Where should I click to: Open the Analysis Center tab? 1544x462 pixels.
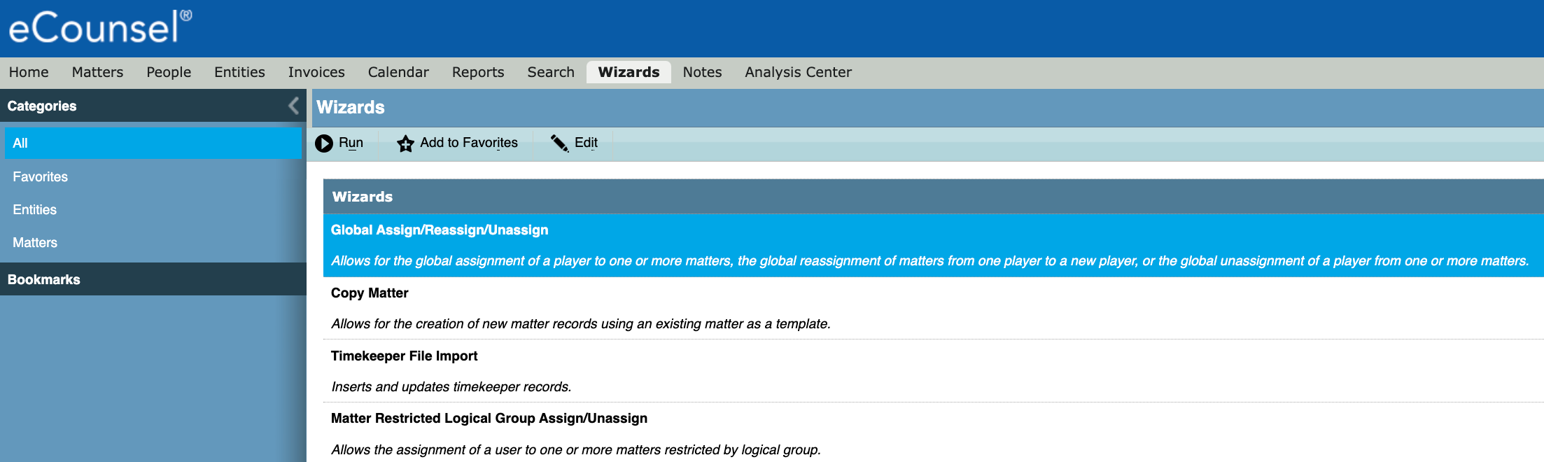[x=798, y=72]
